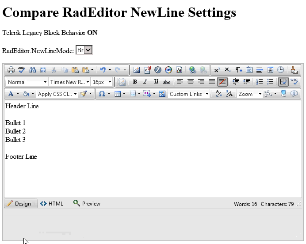Open the Apply CSS Class dropdown
This screenshot has width=306, height=244.
[57, 94]
